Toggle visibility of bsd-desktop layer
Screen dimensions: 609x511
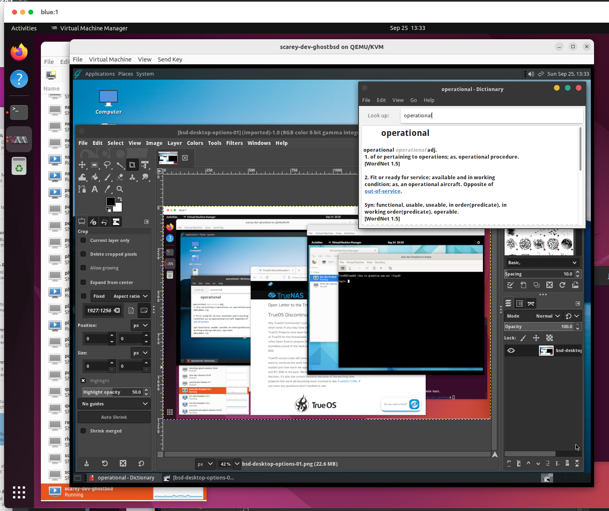(x=511, y=350)
